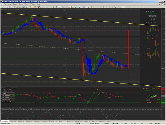Select the Vertical Line drawing tool
The width and height of the screenshot is (166, 125).
(95, 7)
